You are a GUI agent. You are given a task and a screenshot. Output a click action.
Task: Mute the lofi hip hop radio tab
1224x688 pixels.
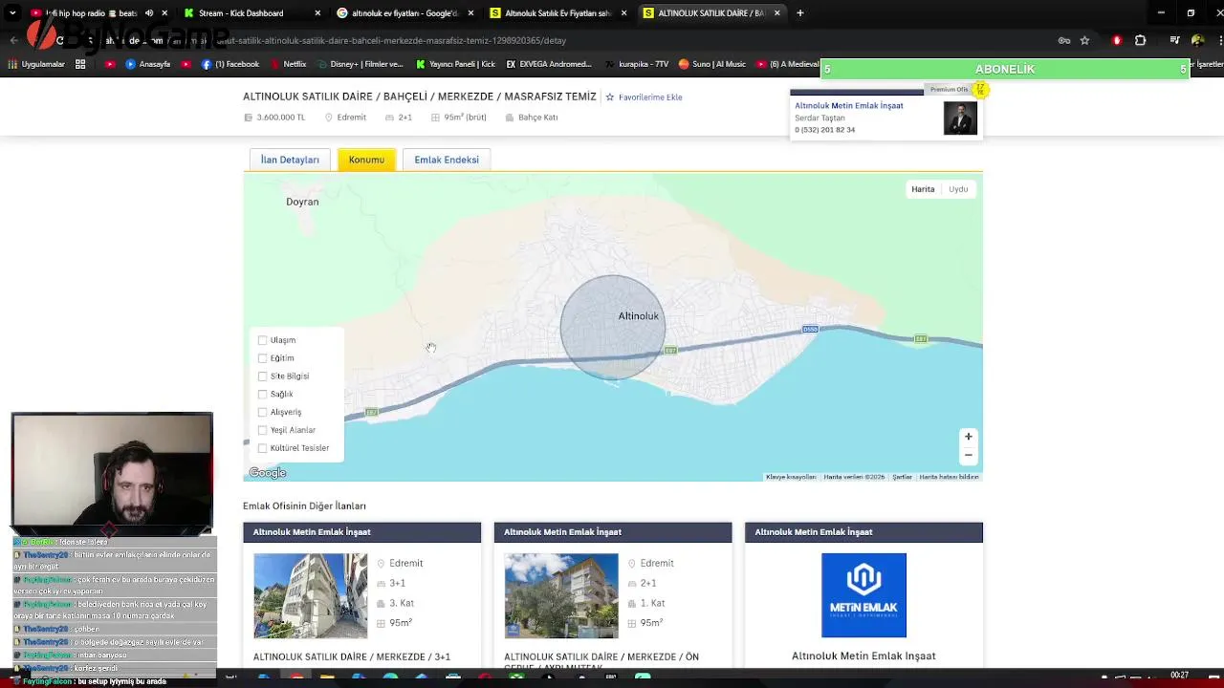(148, 13)
